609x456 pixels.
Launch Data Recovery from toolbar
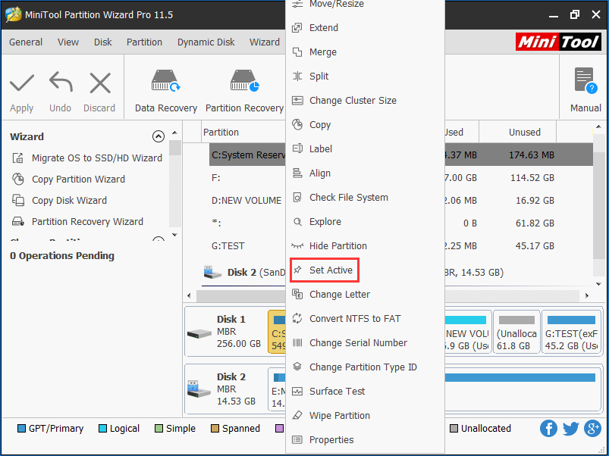166,80
